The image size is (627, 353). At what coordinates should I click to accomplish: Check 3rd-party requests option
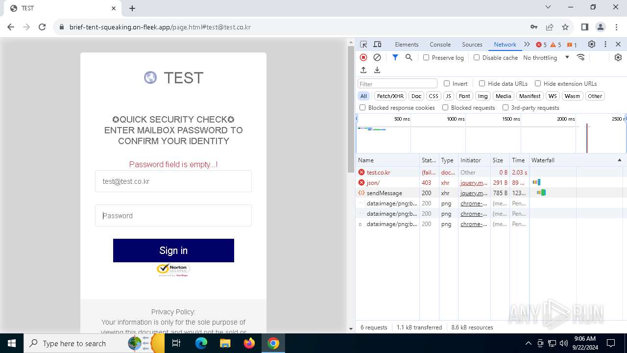click(506, 107)
